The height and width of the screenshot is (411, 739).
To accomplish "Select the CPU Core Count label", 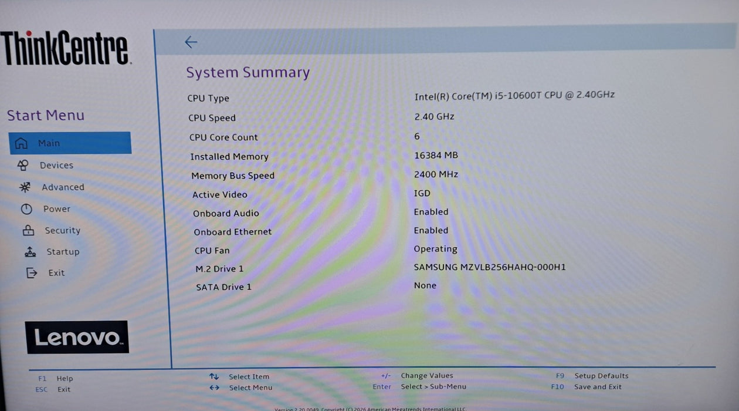I will pos(223,137).
